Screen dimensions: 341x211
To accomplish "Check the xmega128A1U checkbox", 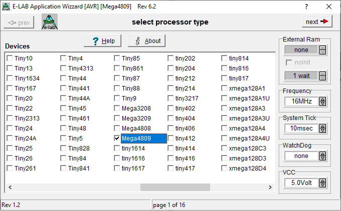I will point(224,98).
